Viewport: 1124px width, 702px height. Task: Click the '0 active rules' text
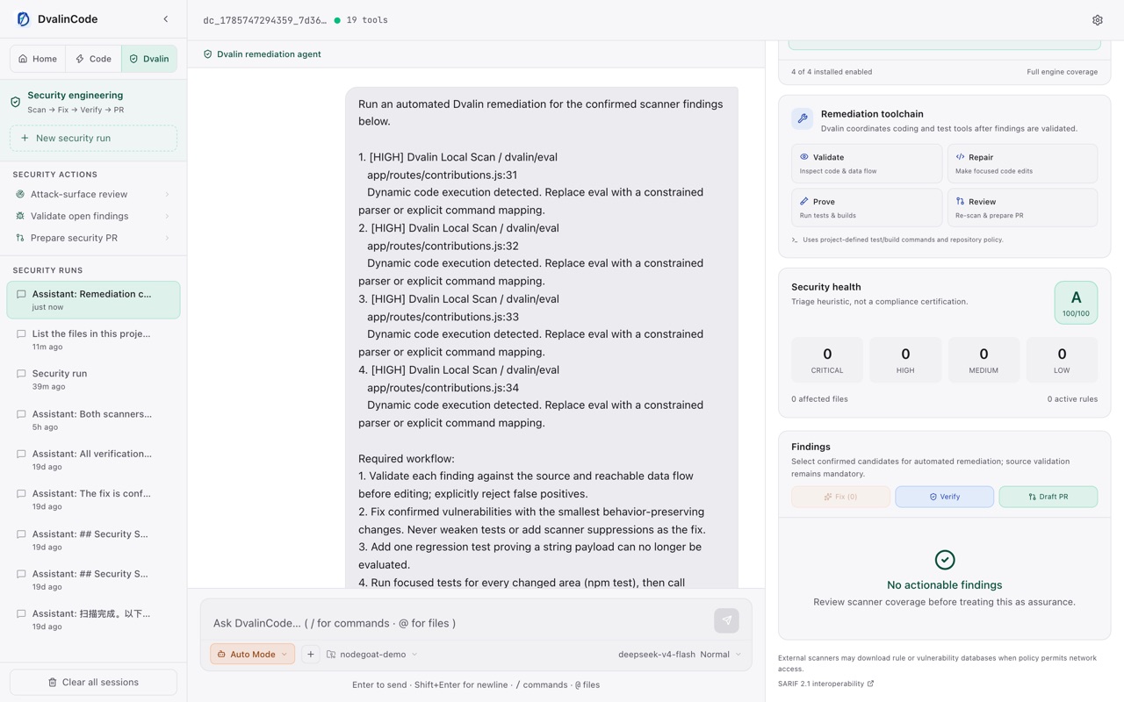pyautogui.click(x=1072, y=399)
